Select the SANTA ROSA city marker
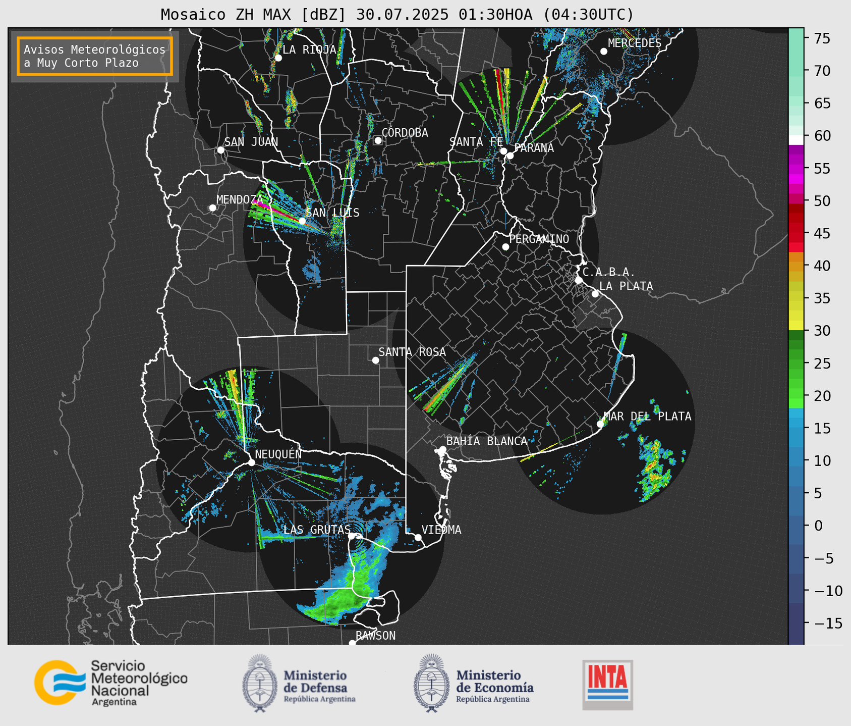851x726 pixels. point(375,360)
